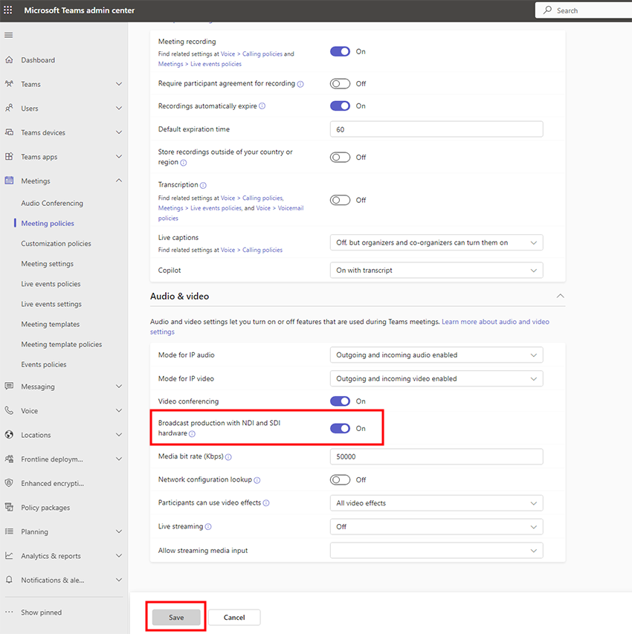Enable Require participant agreement for recording
The height and width of the screenshot is (634, 632).
340,83
